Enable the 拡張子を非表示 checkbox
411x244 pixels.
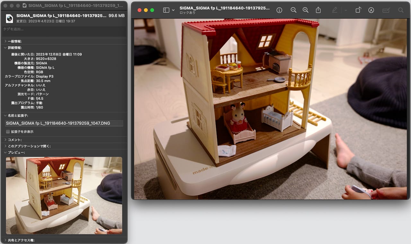[x=8, y=132]
